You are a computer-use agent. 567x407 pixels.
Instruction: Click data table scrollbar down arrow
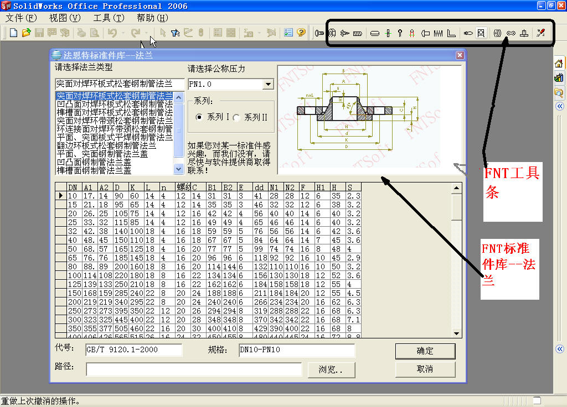[x=456, y=333]
